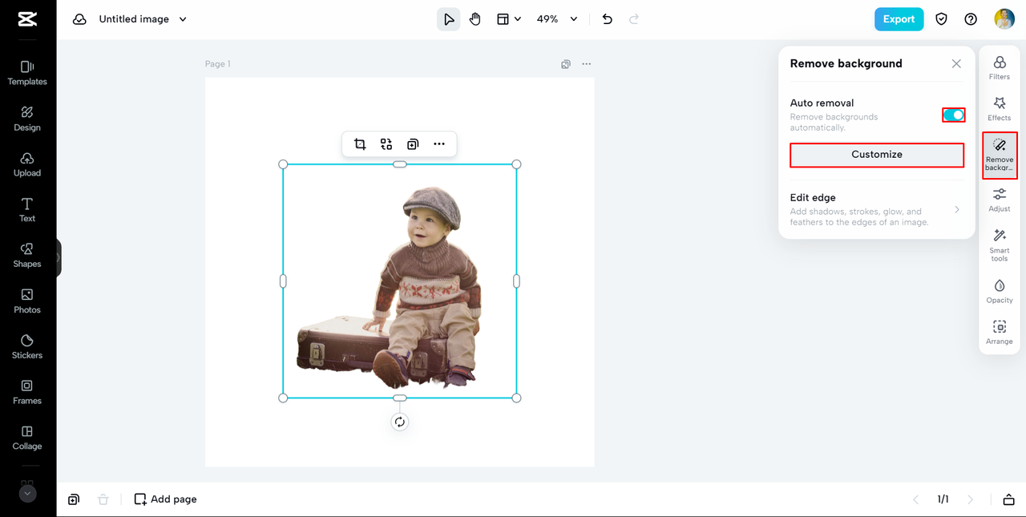Open the Effects tool
The height and width of the screenshot is (517, 1026).
1000,109
